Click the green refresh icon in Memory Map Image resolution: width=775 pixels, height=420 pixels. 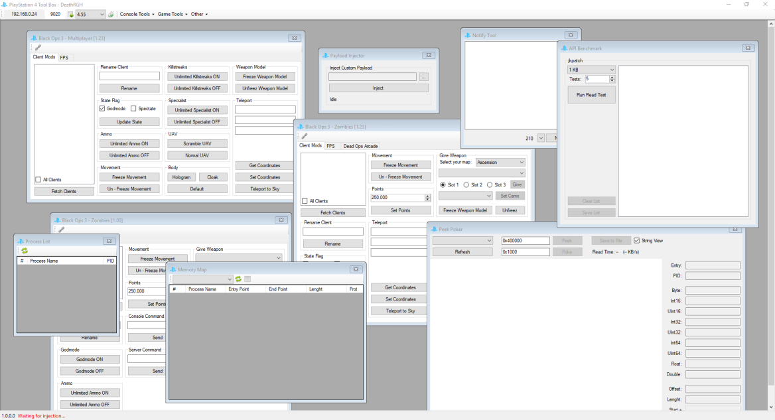(x=238, y=279)
